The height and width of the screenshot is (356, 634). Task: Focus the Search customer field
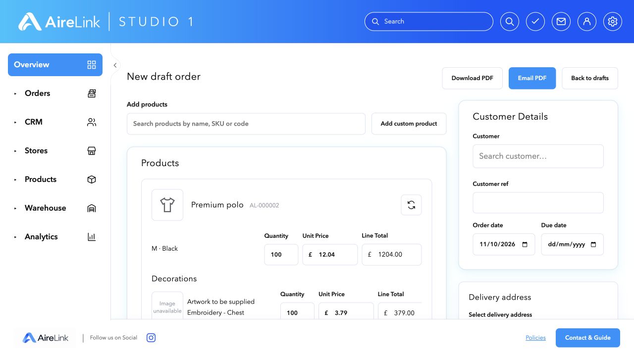[538, 156]
